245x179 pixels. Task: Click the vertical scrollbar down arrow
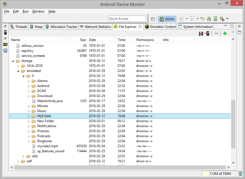(x=233, y=163)
